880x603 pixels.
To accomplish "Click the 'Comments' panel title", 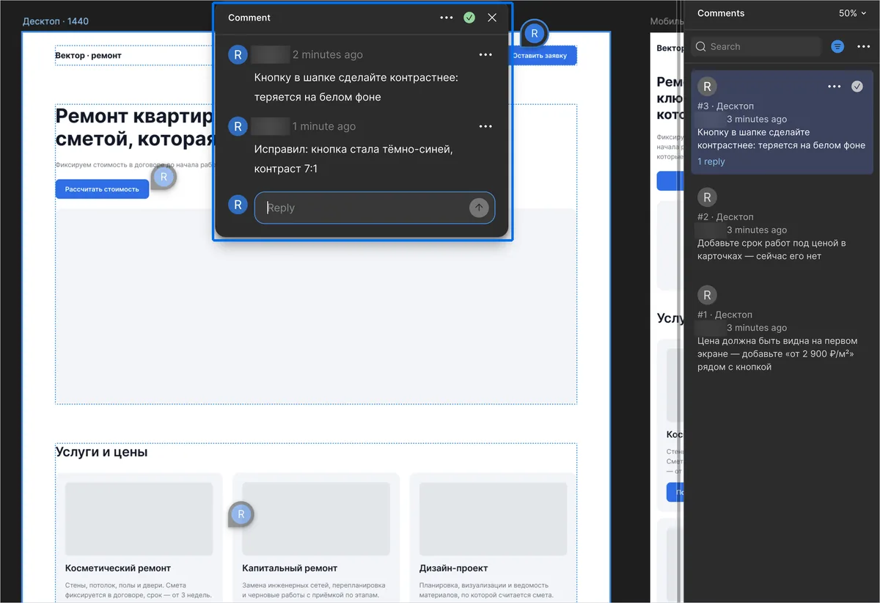I will [721, 13].
